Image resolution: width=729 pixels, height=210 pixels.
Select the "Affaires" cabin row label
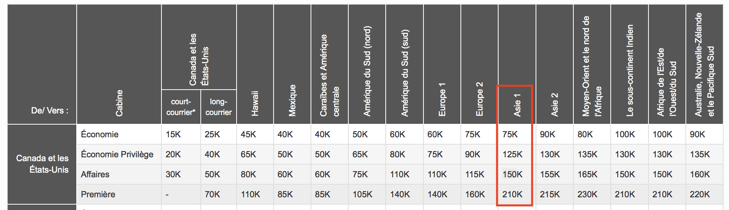(95, 174)
